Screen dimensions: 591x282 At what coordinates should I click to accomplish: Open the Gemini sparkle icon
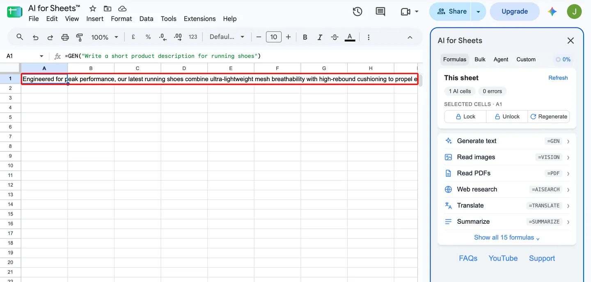(x=552, y=11)
